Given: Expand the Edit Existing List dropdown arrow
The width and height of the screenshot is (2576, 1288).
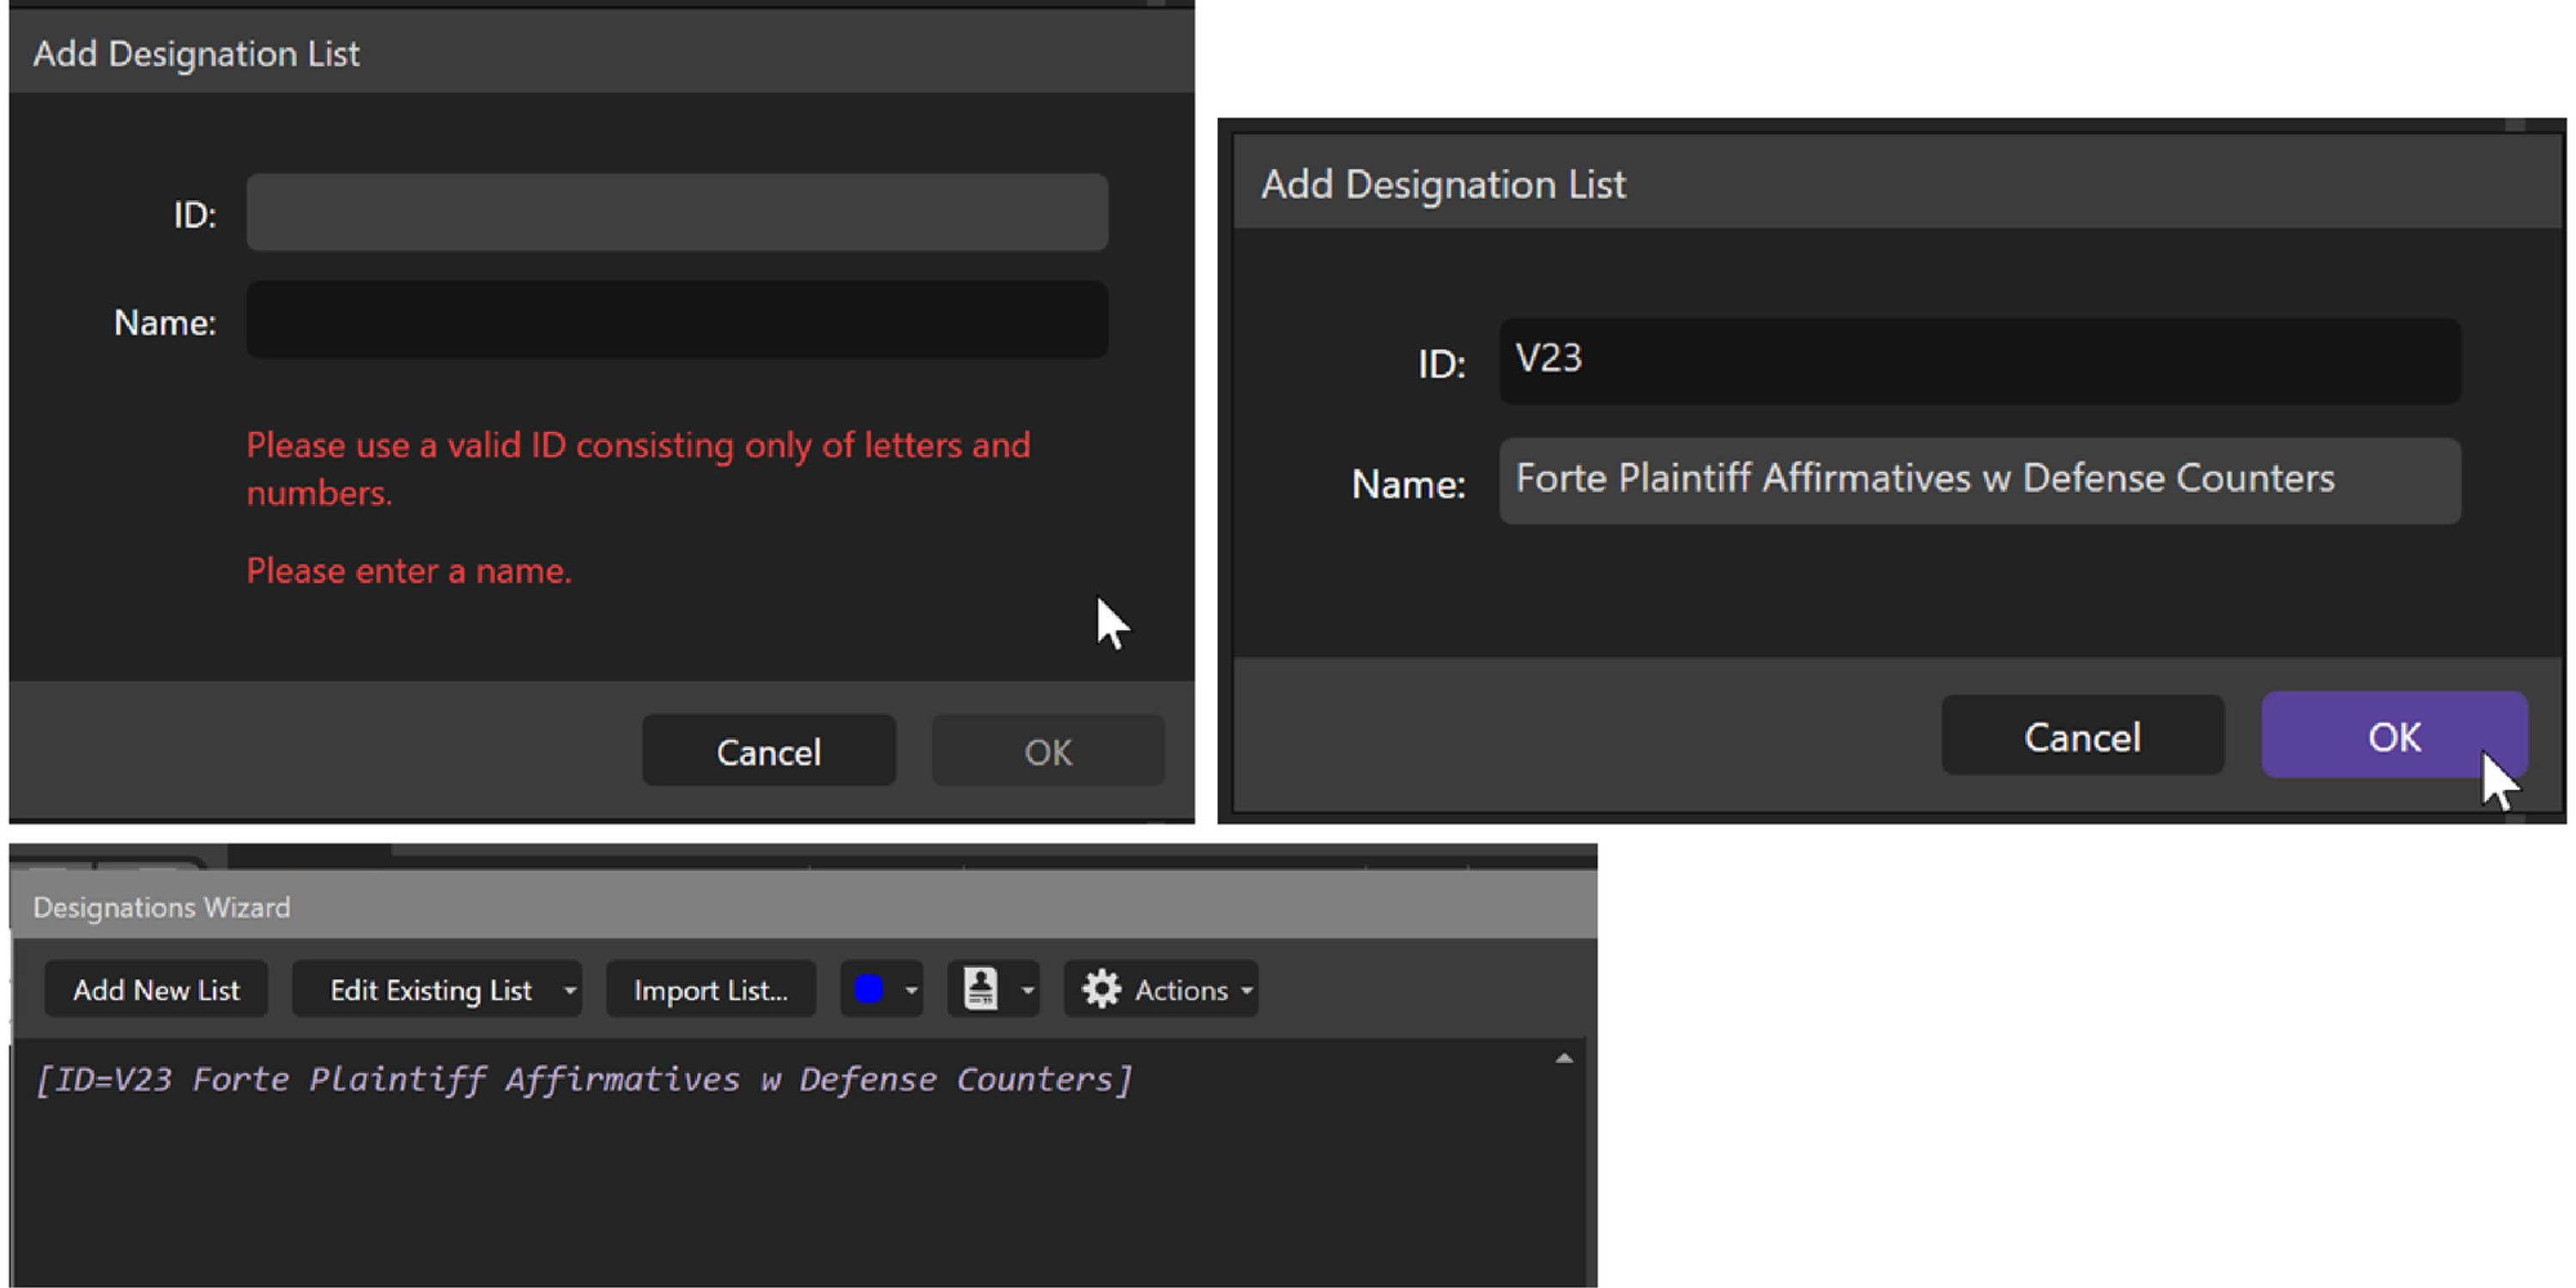Looking at the screenshot, I should click(569, 990).
